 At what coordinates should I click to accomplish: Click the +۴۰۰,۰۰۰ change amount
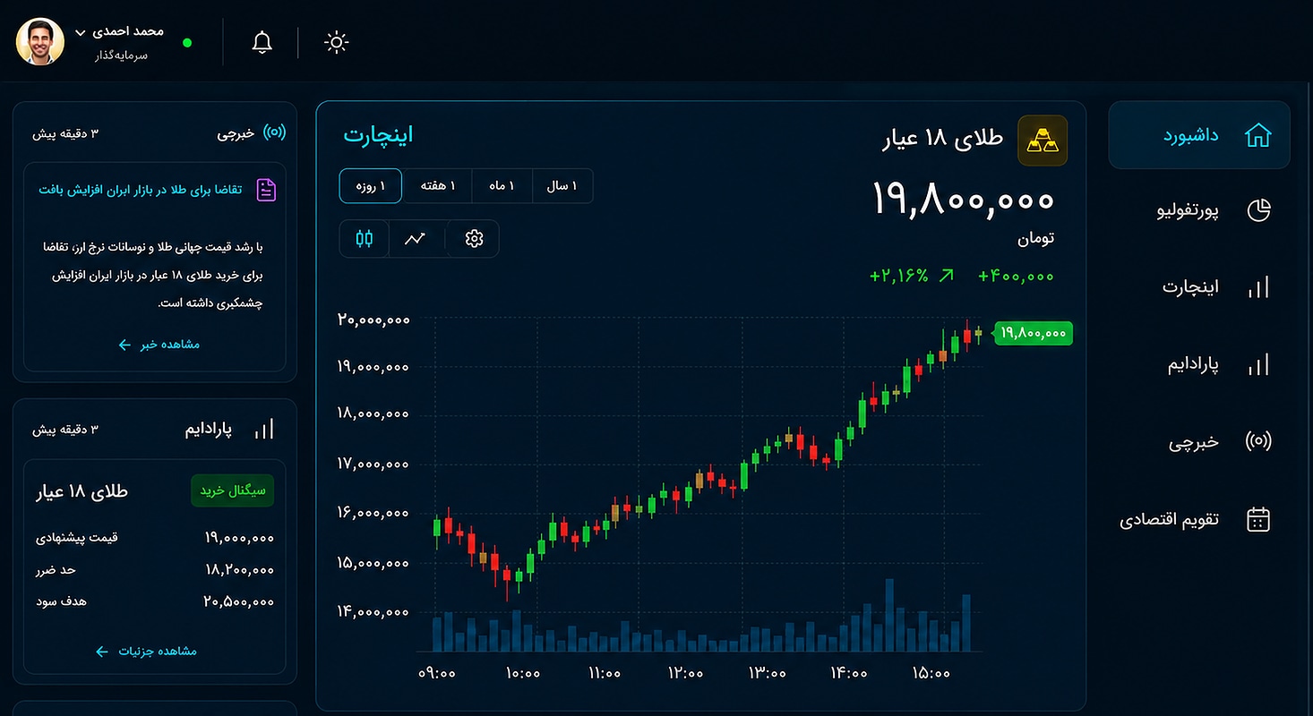[1016, 276]
